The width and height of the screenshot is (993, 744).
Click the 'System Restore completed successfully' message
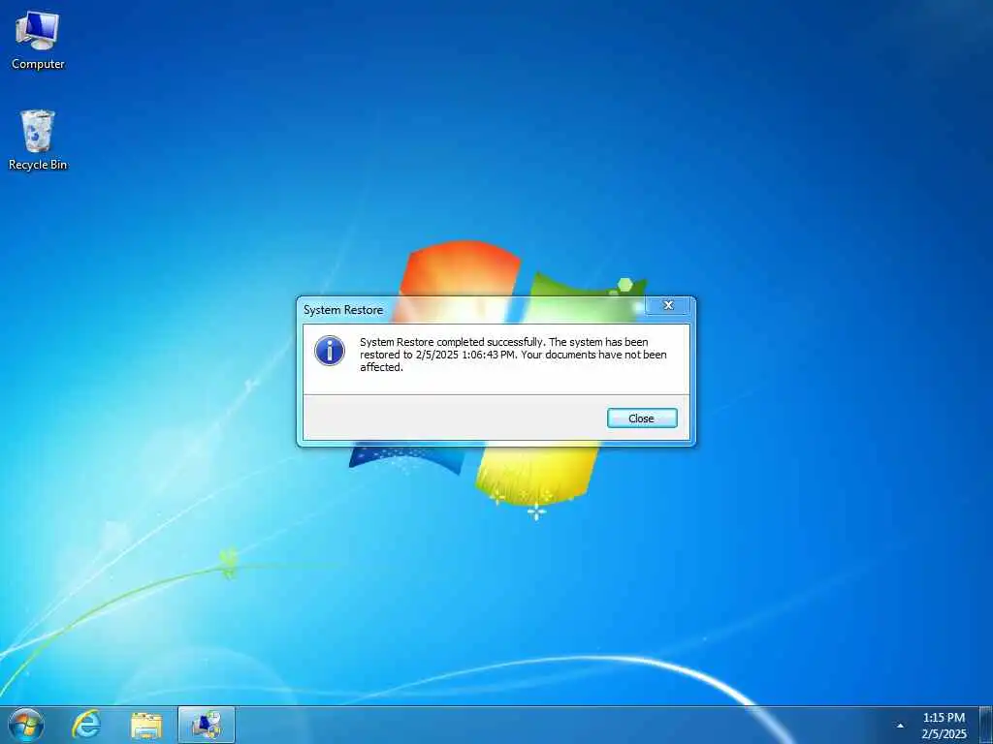pos(514,355)
